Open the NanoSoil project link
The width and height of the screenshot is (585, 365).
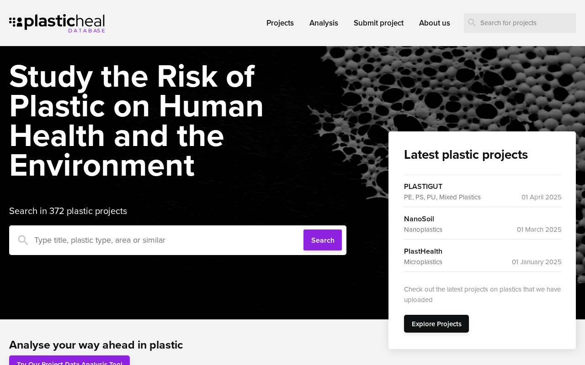[419, 219]
